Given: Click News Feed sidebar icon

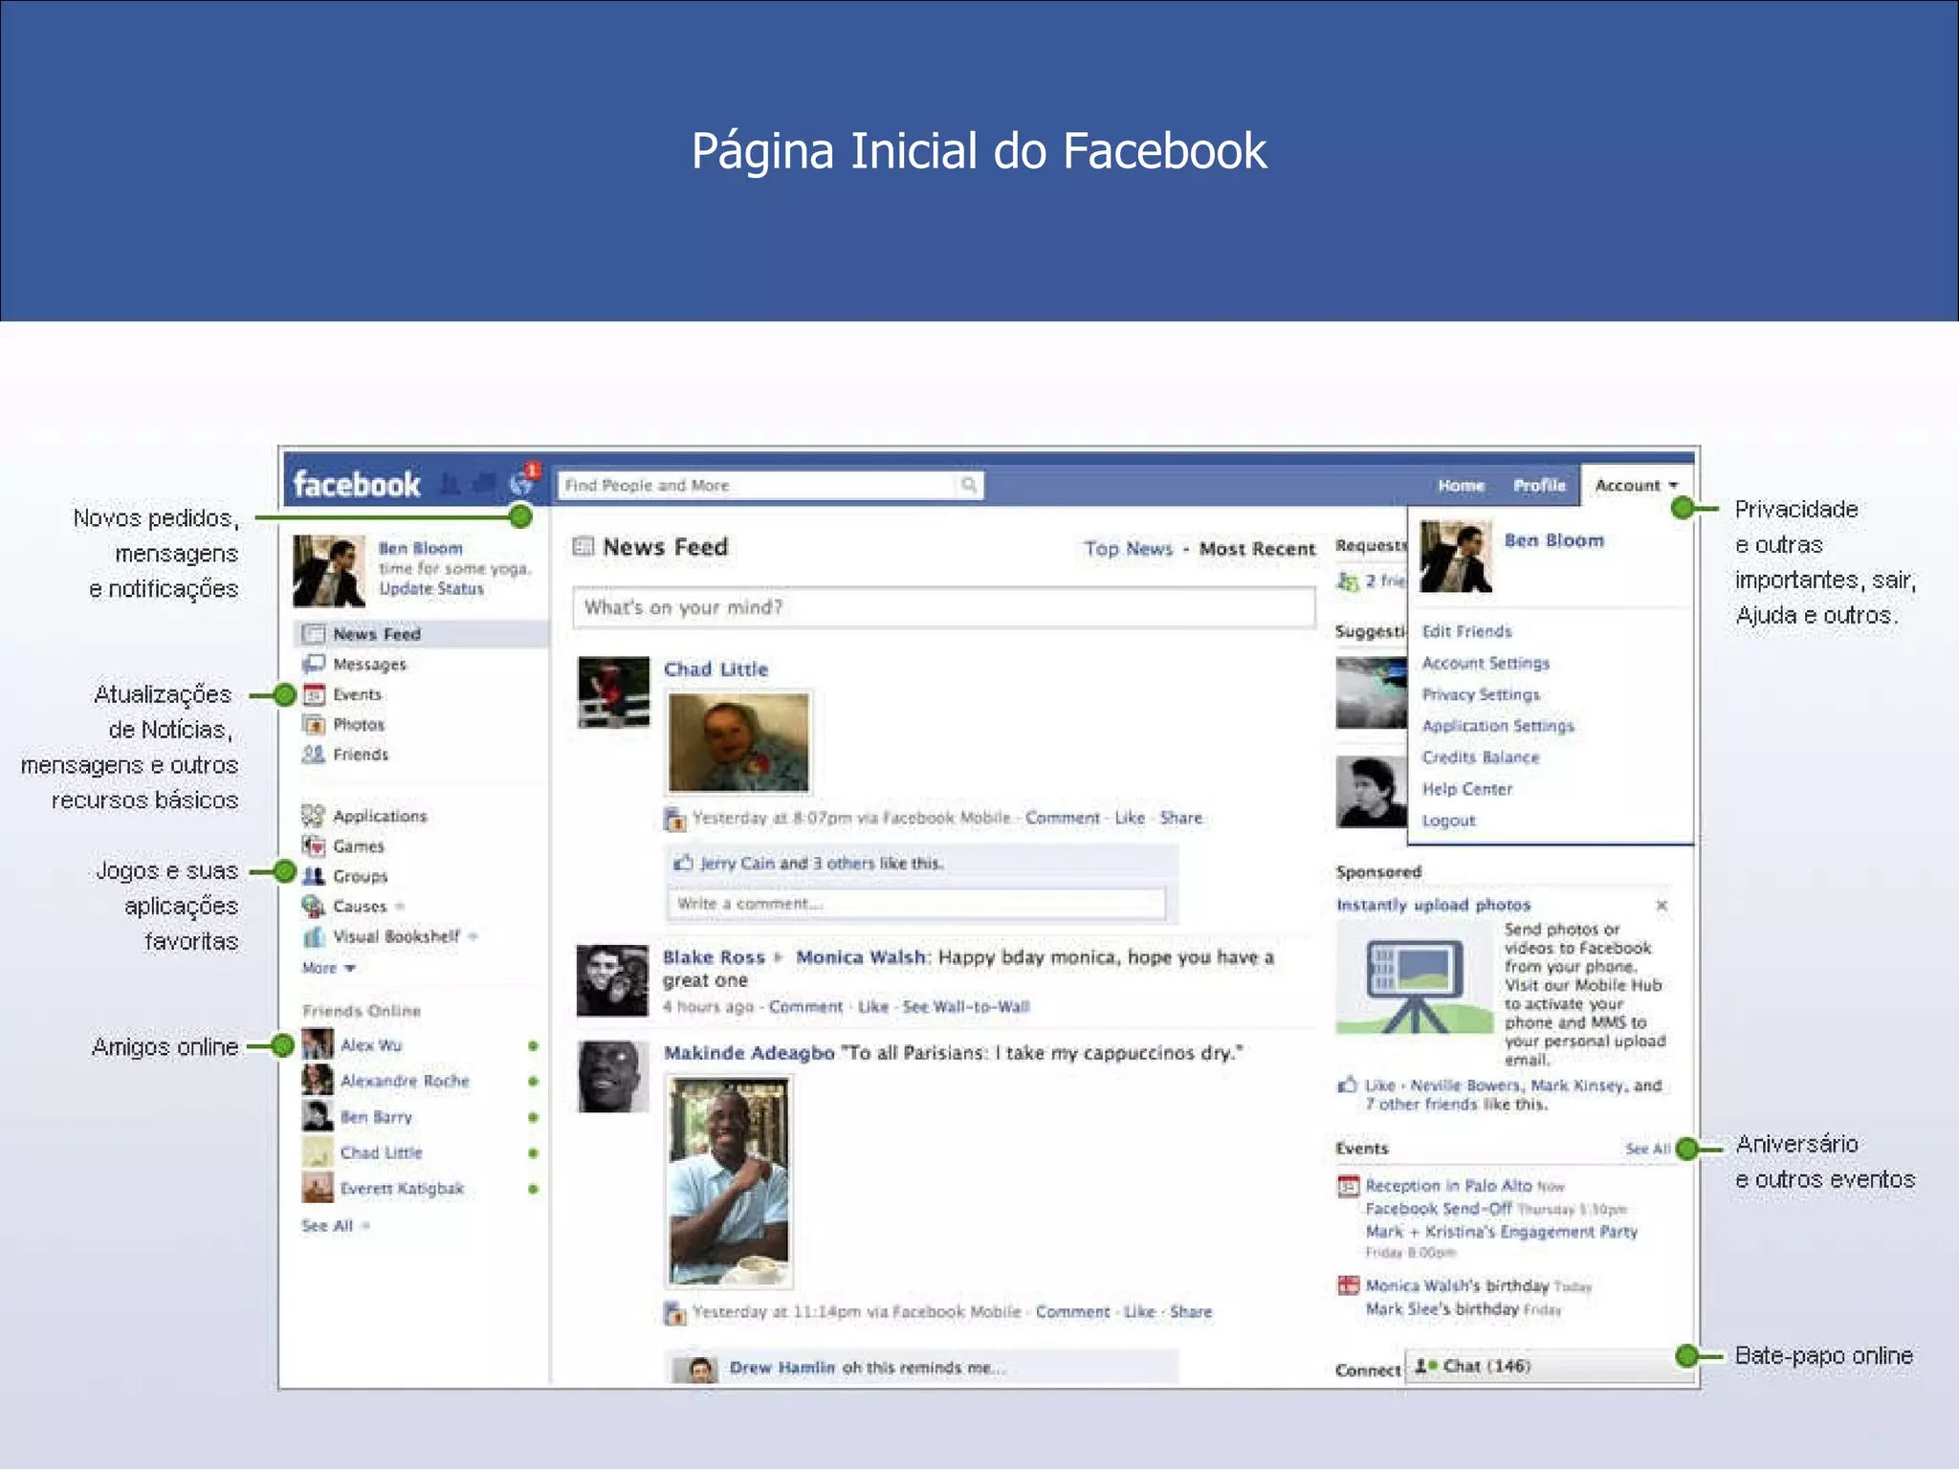Looking at the screenshot, I should [x=313, y=634].
